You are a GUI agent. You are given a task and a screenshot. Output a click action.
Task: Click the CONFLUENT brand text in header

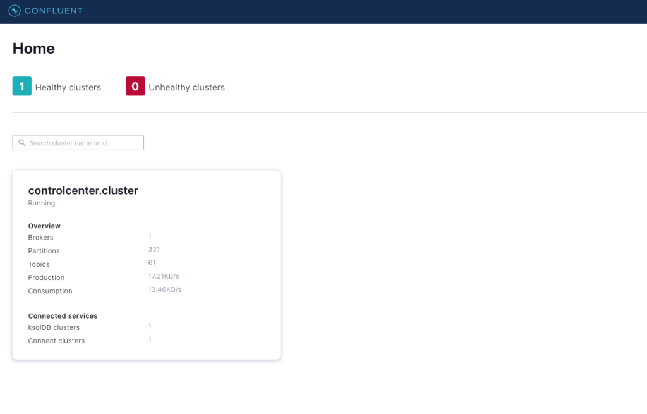[x=53, y=11]
